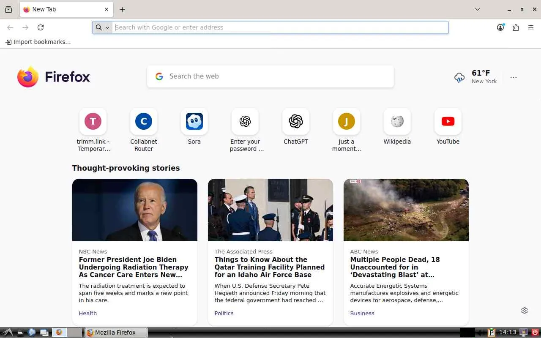Click the red power button in taskbar
541x338 pixels.
[x=535, y=333]
